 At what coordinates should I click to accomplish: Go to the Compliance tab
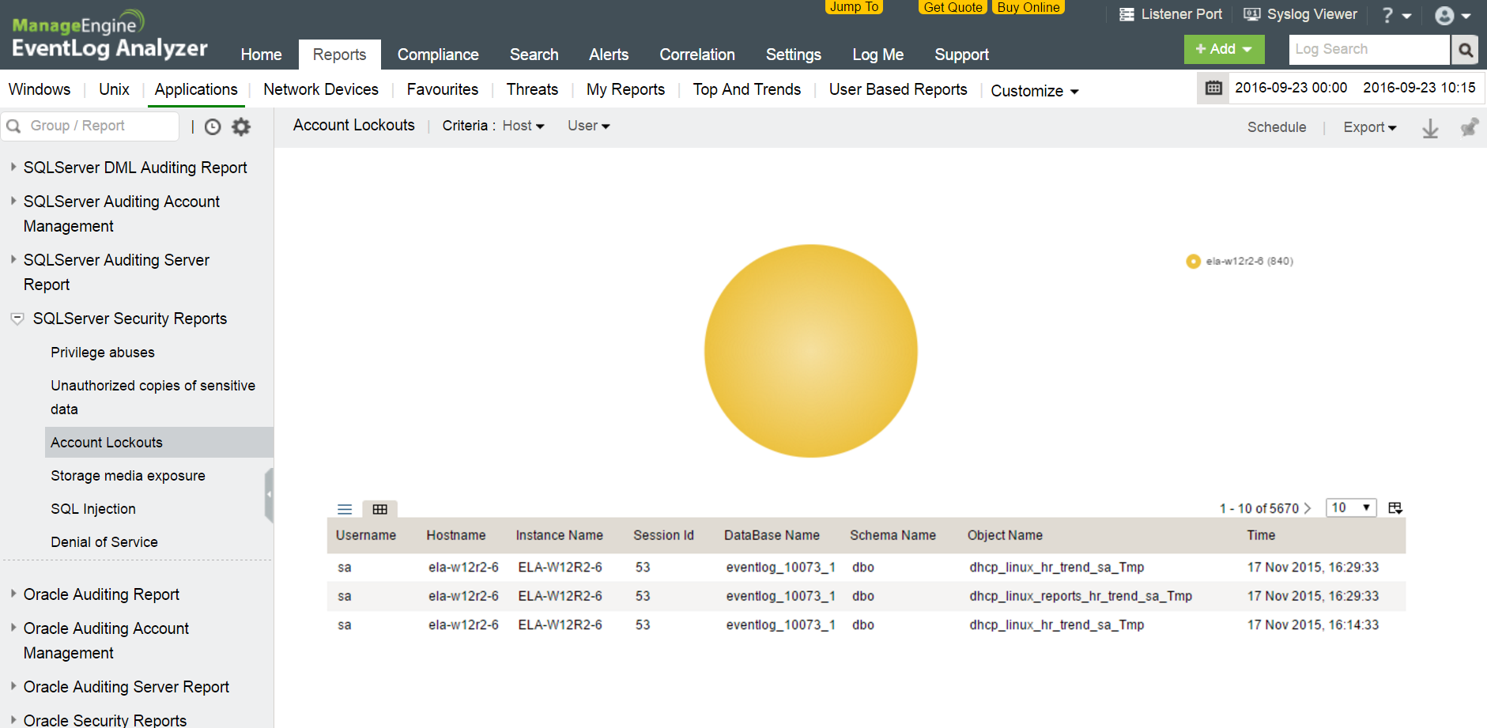[x=438, y=55]
